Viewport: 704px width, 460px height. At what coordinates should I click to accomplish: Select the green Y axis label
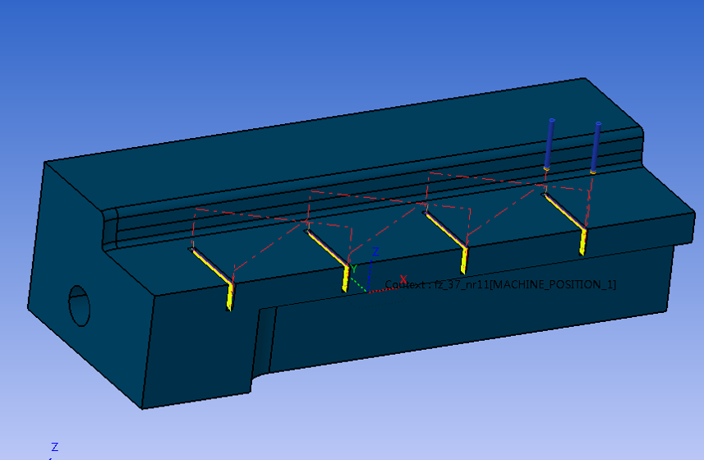[354, 269]
